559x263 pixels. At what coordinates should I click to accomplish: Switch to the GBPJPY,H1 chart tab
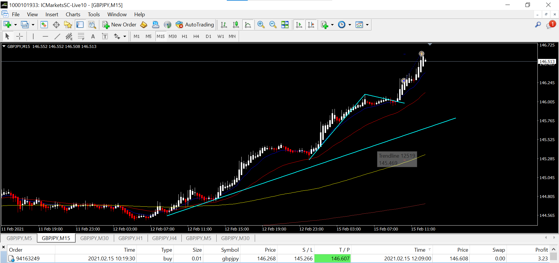130,238
